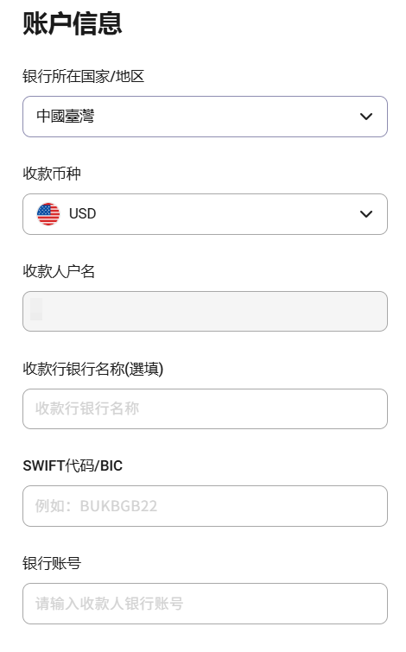
Task: Click the 银行所在国家/地区 label
Action: [x=83, y=77]
